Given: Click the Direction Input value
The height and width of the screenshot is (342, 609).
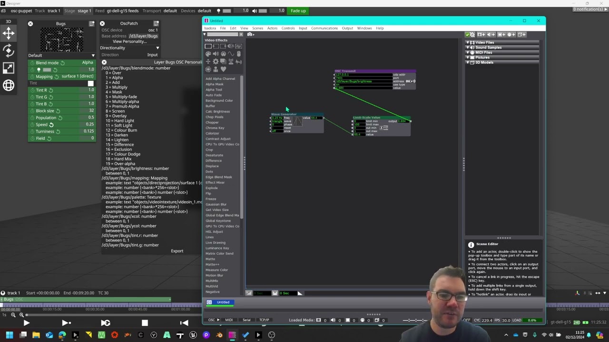Looking at the screenshot, I should point(152,55).
